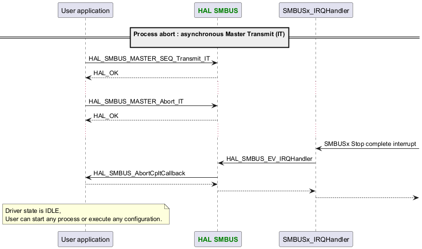Select the top HAL SMBUS participant box

pos(218,10)
